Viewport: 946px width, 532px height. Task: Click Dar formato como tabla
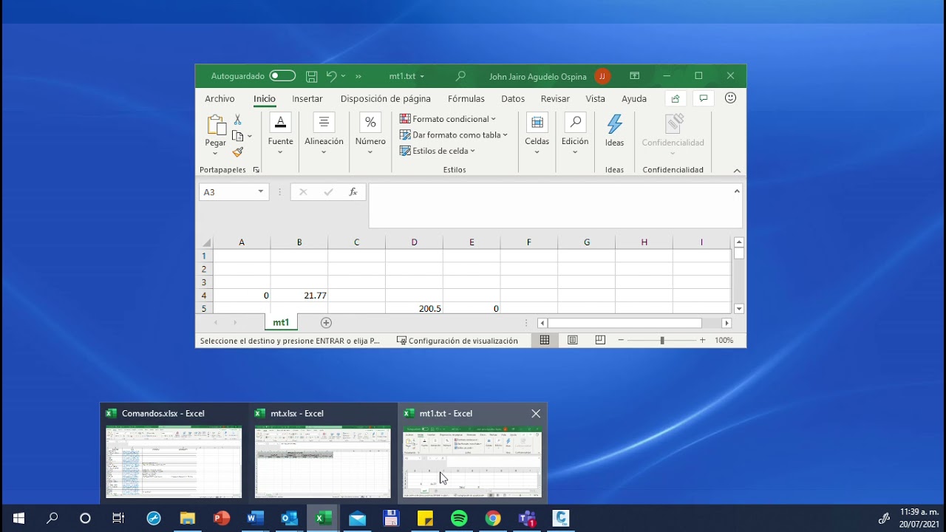[x=454, y=135]
